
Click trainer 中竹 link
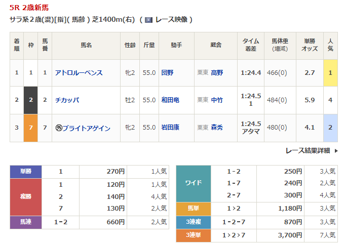[217, 100]
